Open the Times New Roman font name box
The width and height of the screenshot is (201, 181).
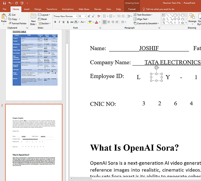[x=65, y=16]
